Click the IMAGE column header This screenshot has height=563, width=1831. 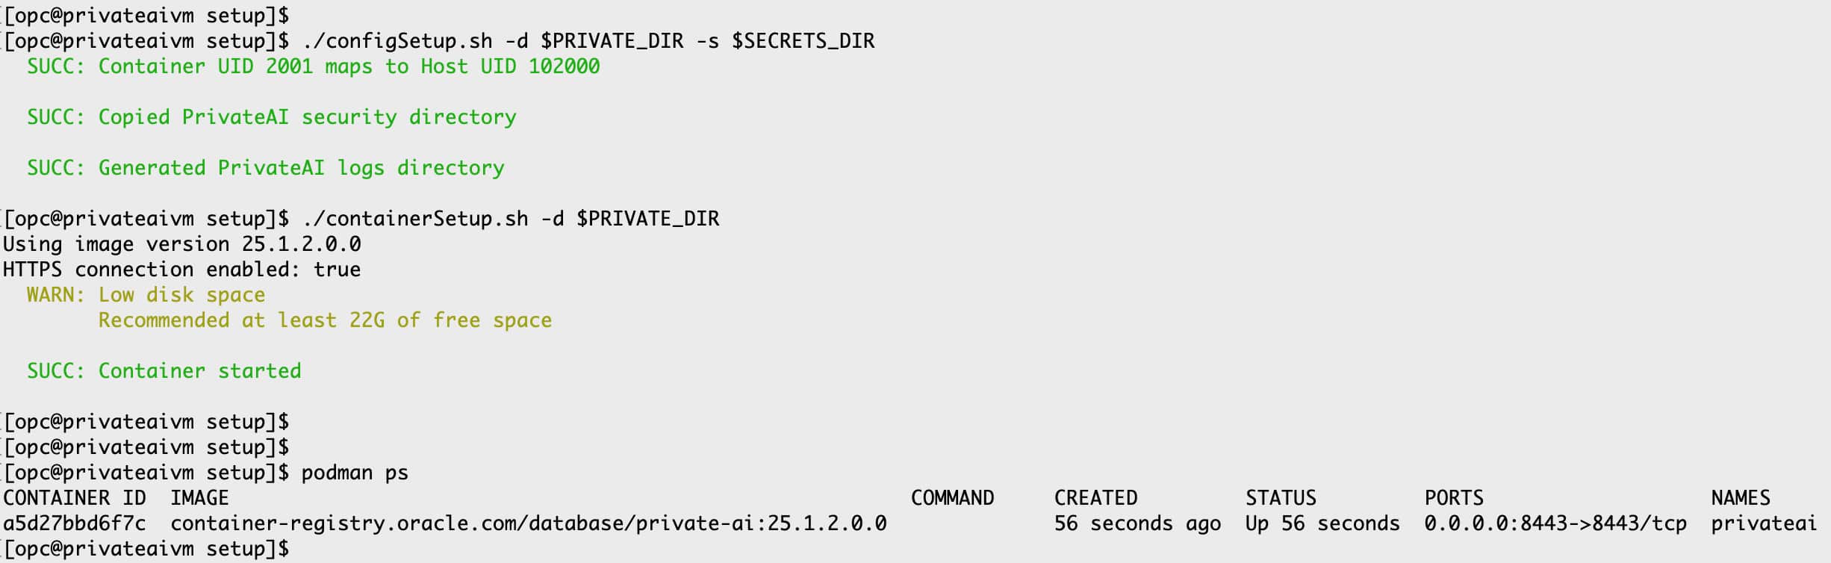[199, 498]
